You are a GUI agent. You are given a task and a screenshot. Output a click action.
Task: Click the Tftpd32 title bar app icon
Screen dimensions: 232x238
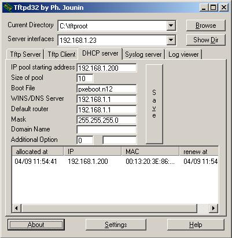tap(8, 8)
